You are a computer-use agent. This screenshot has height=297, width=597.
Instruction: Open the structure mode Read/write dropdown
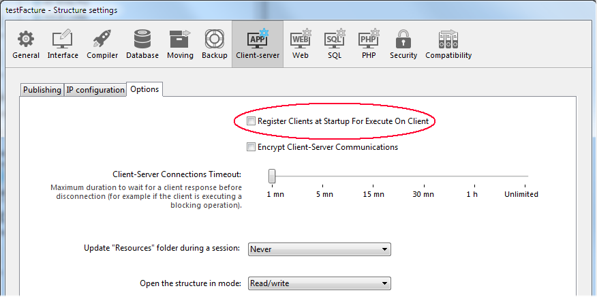tap(320, 283)
